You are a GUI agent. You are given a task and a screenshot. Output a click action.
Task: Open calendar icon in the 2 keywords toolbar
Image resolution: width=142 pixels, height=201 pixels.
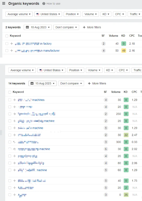point(27,27)
